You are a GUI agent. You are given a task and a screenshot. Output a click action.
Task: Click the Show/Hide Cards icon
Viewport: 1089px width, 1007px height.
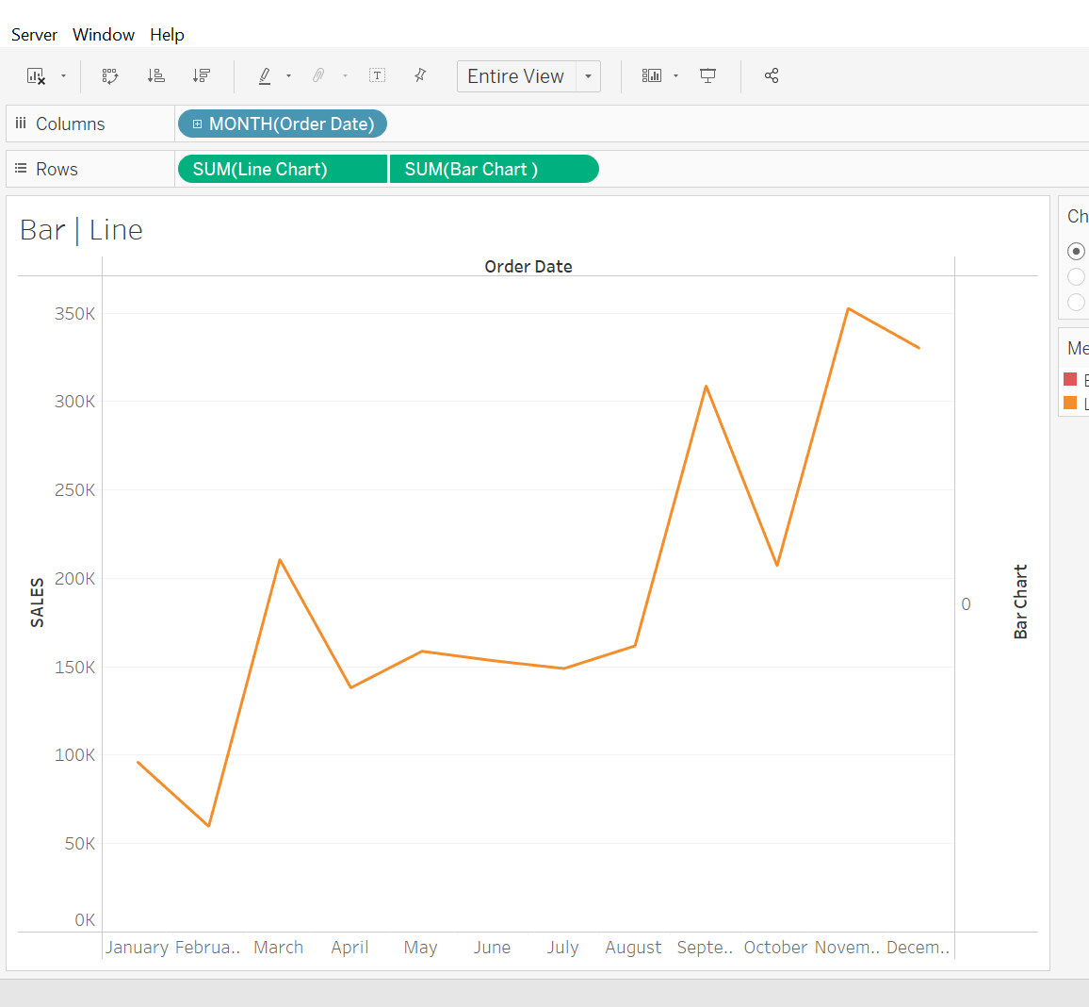[x=652, y=75]
